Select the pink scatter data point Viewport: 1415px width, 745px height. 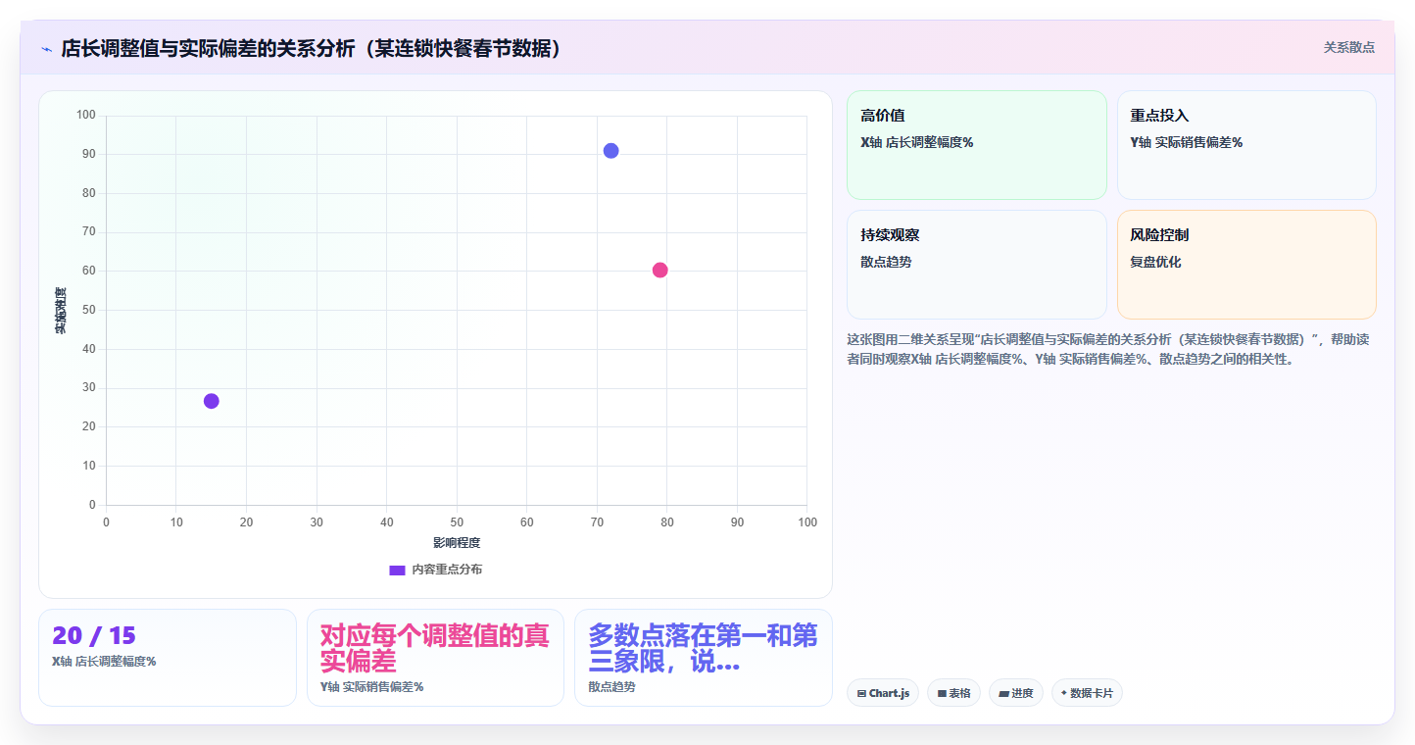click(659, 271)
